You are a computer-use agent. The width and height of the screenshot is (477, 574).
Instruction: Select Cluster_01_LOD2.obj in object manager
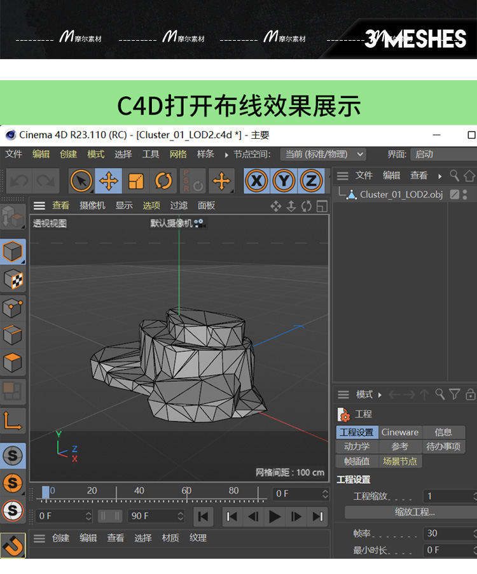pos(401,195)
